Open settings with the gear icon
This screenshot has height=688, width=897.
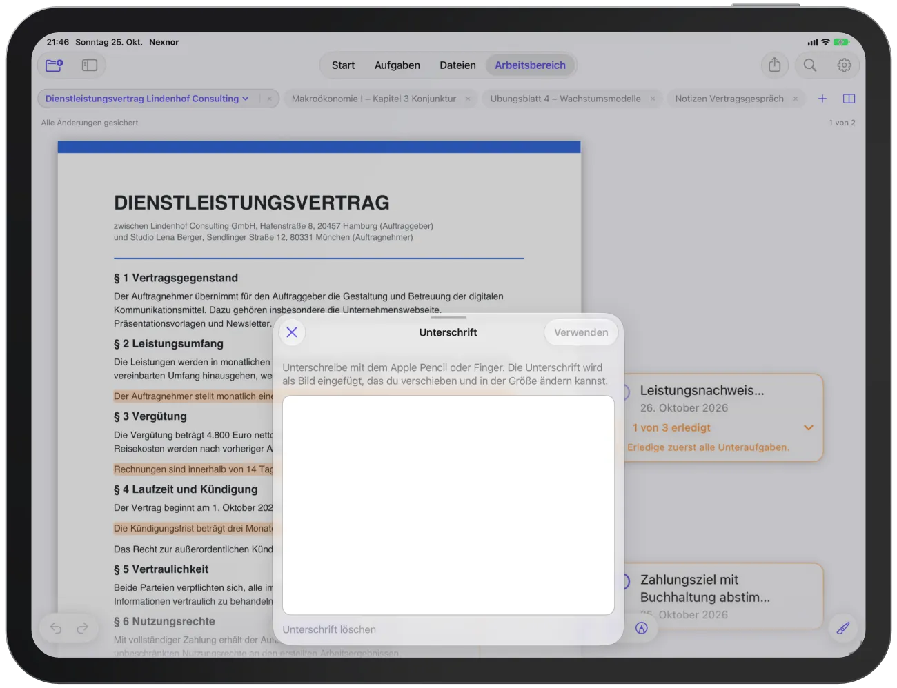pos(844,65)
